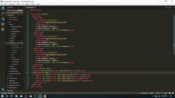Click Ln 38 Col 29 cursor position
Image resolution: width=175 pixels, height=98 pixels.
point(144,93)
